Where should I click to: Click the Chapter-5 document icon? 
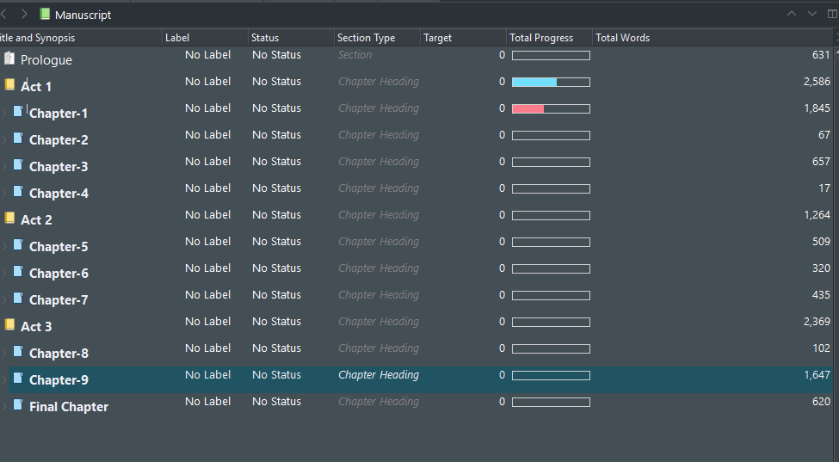click(x=18, y=244)
